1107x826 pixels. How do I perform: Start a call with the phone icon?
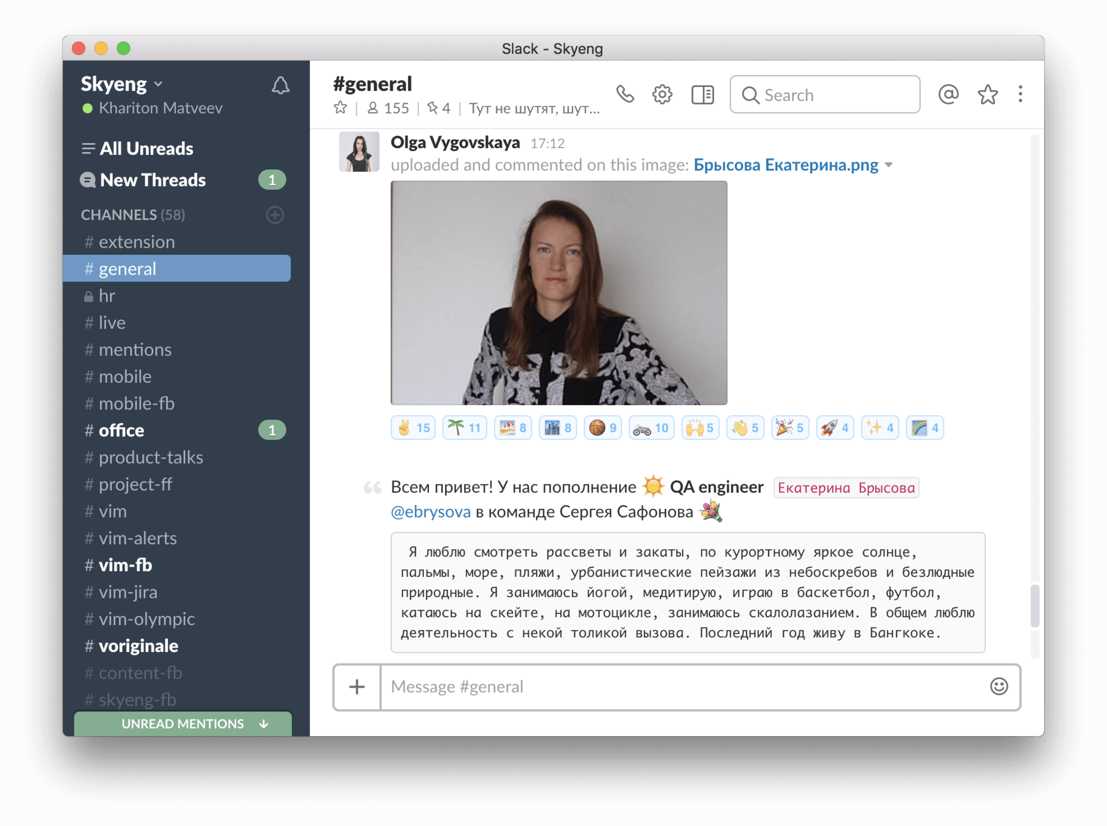pyautogui.click(x=626, y=94)
